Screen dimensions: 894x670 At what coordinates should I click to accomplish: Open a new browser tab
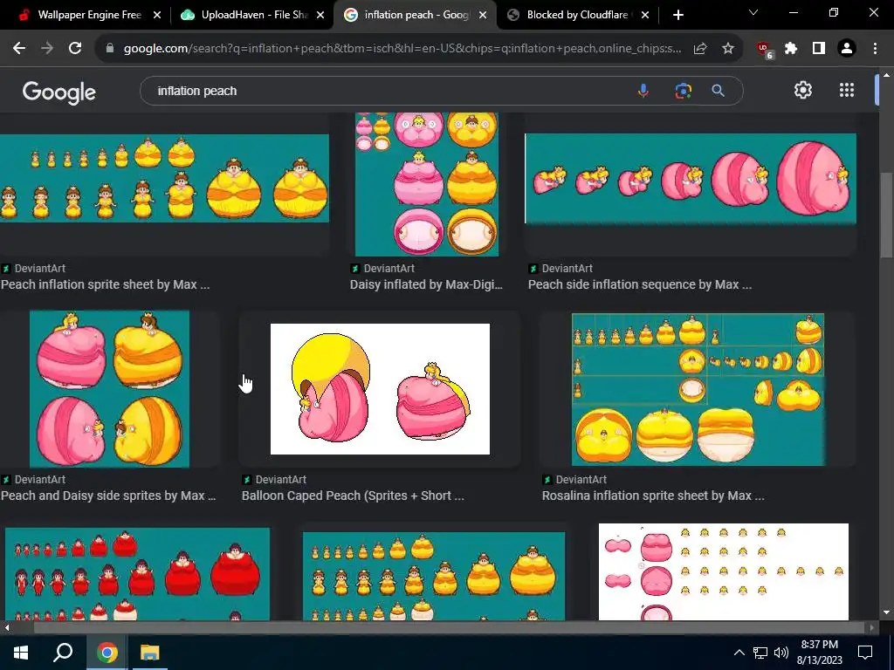click(677, 15)
